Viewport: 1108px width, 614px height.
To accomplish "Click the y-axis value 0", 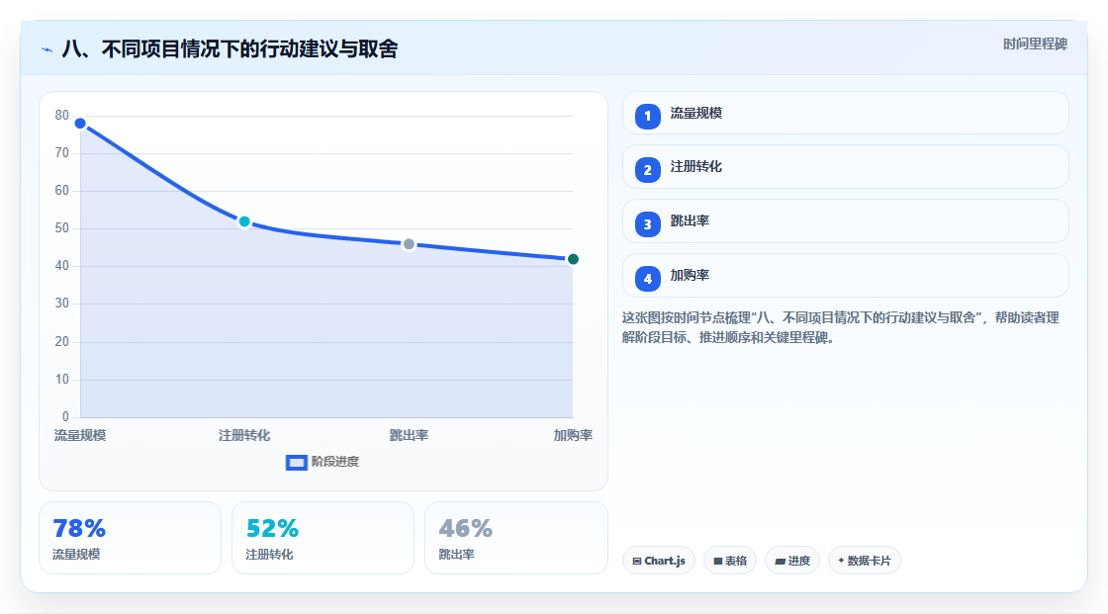I will coord(65,417).
